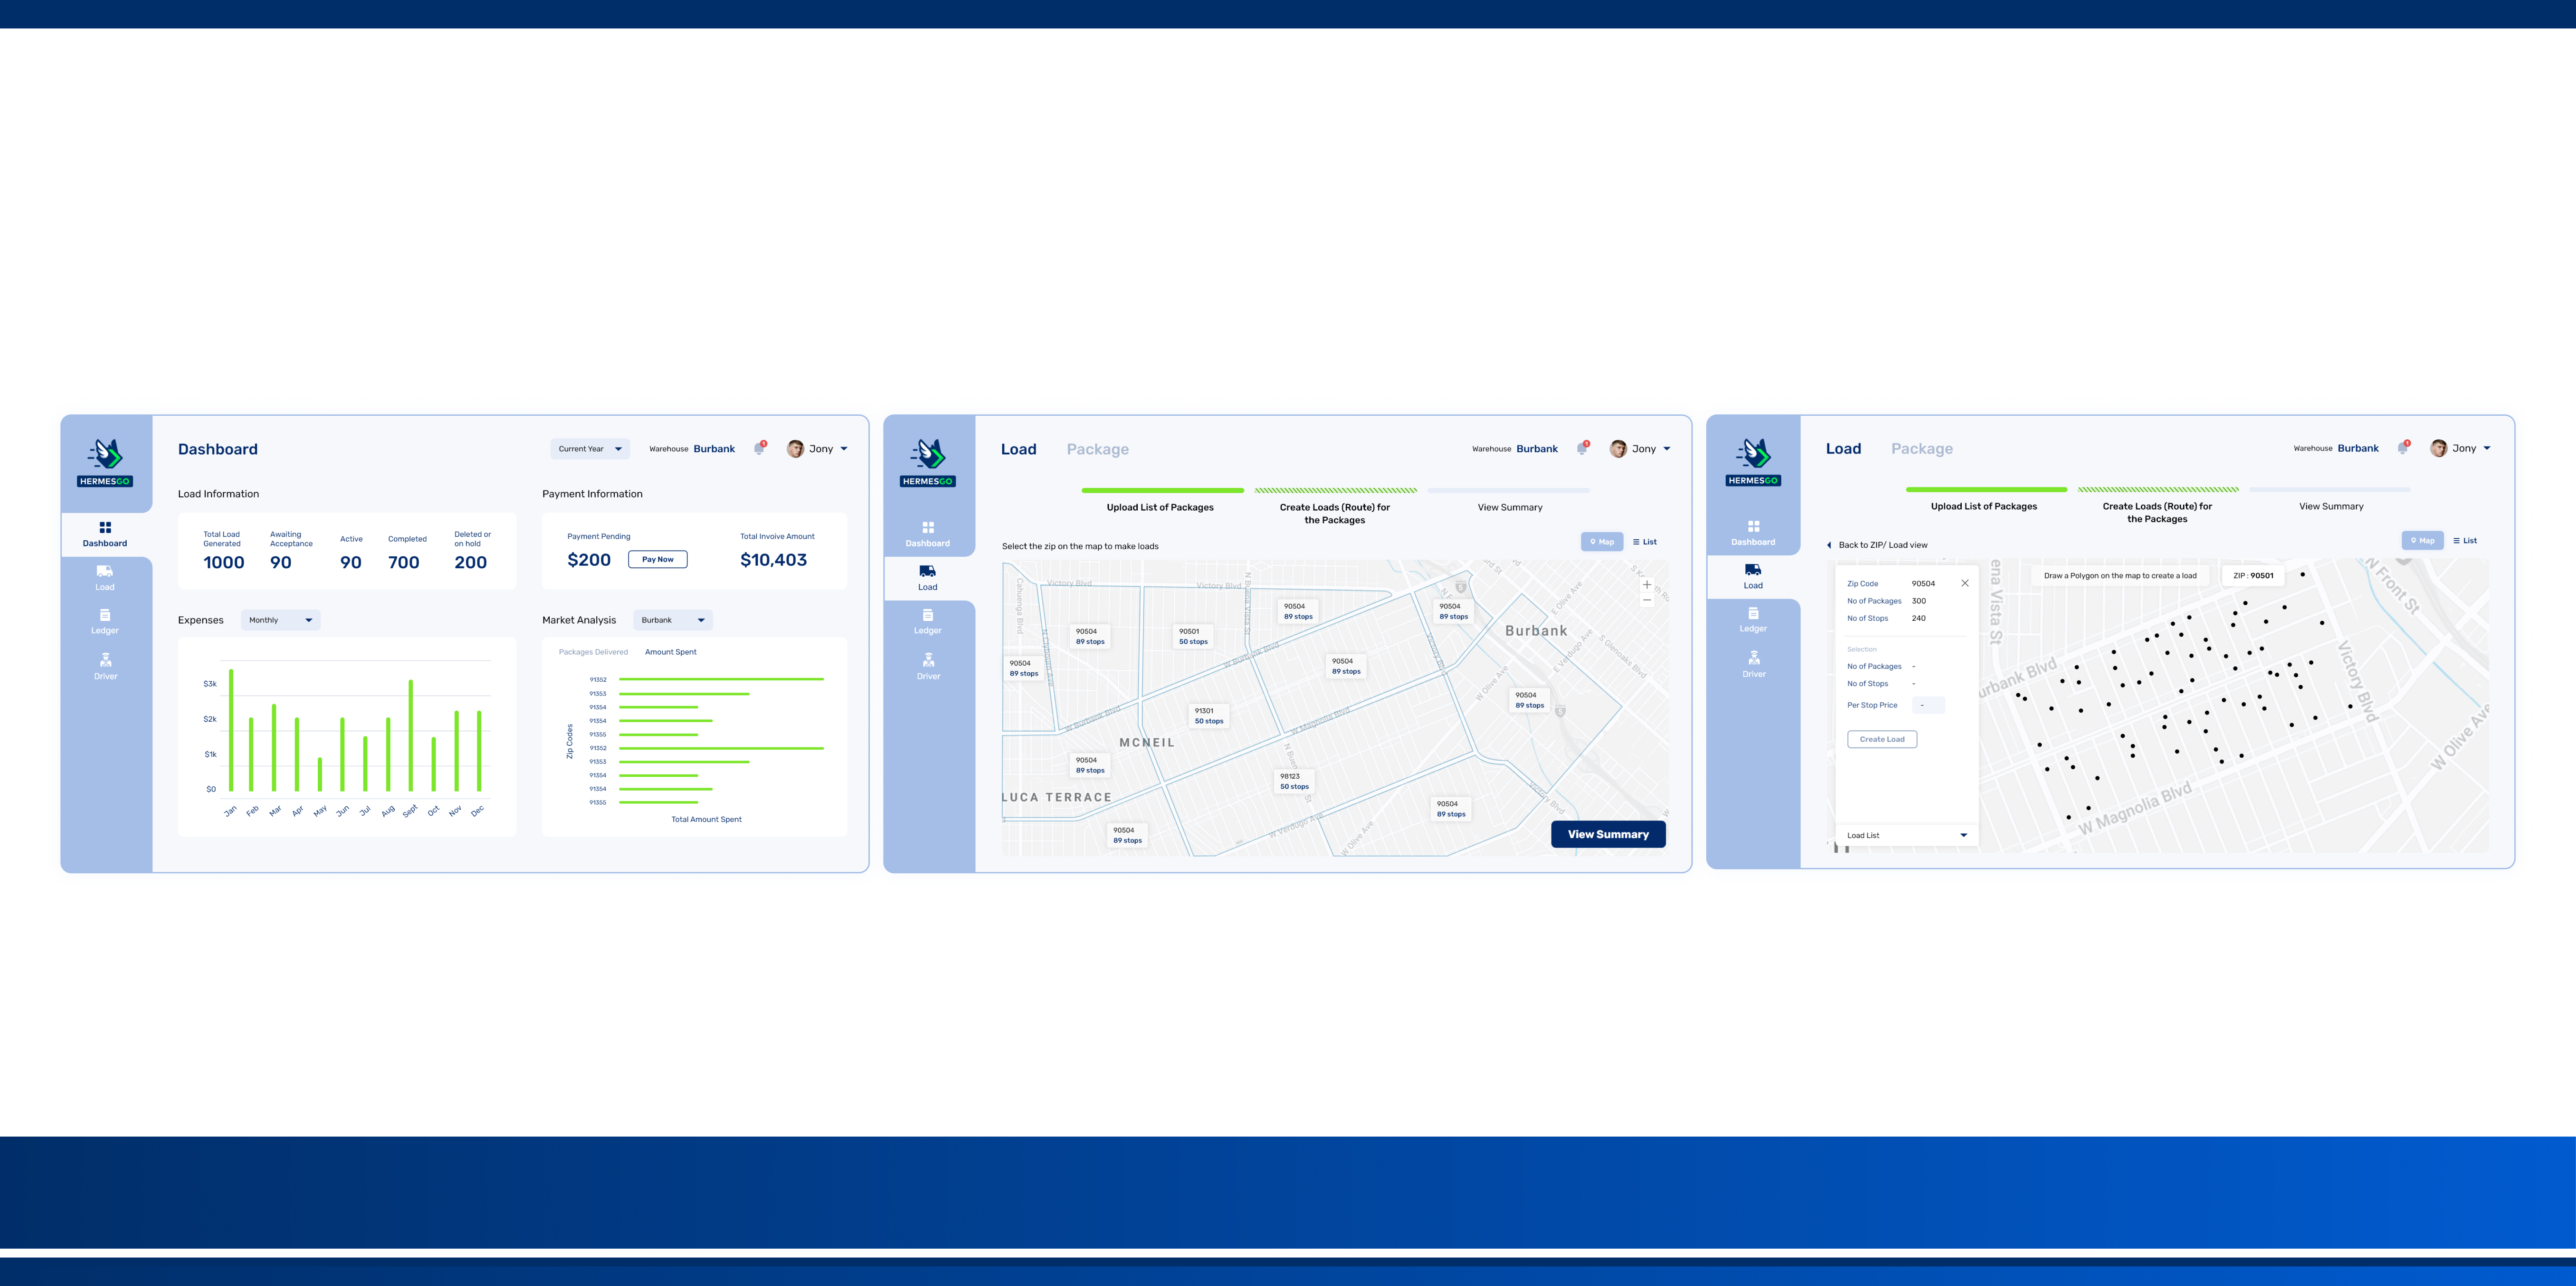Switch to List view above zip selection map
2576x1286 pixels.
tap(1644, 543)
